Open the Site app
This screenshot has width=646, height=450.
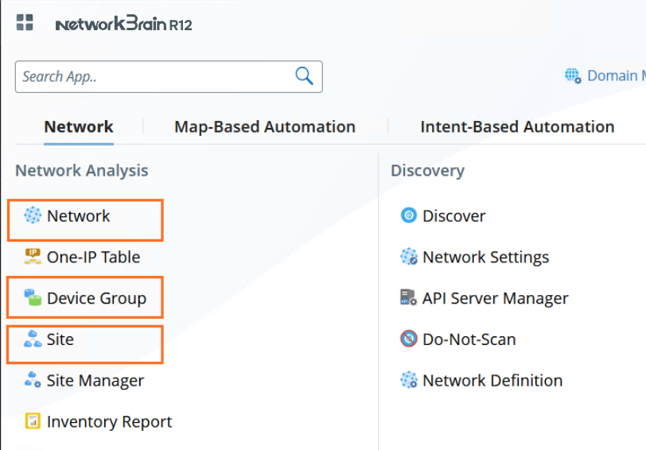60,339
